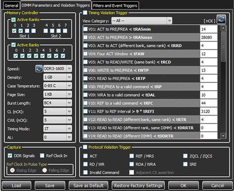Enable Ref Clock In capture option
The width and height of the screenshot is (234, 191).
click(42, 155)
